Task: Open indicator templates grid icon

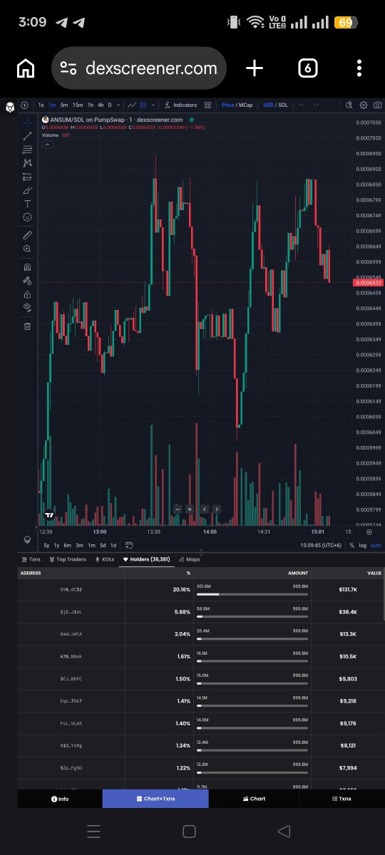Action: 208,105
